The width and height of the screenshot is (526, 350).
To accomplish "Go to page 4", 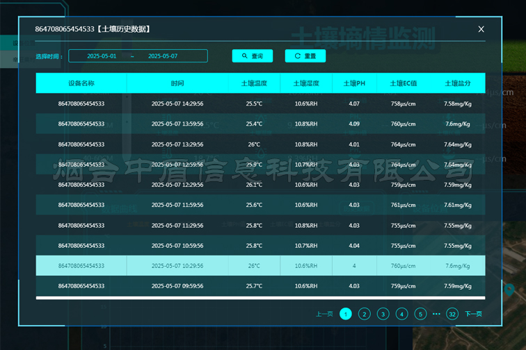I will [402, 314].
